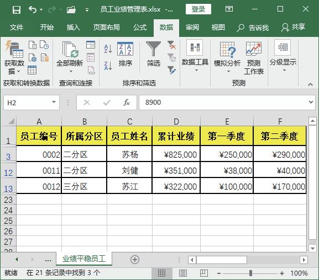Open the 分级显示 outline dropdown
This screenshot has width=319, height=280.
click(283, 56)
